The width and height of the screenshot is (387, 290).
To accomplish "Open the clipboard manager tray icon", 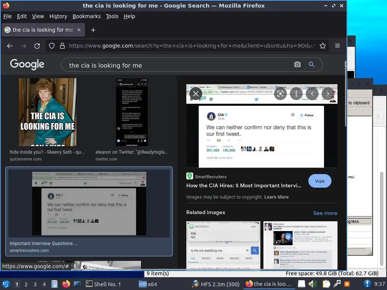I will click(x=326, y=284).
